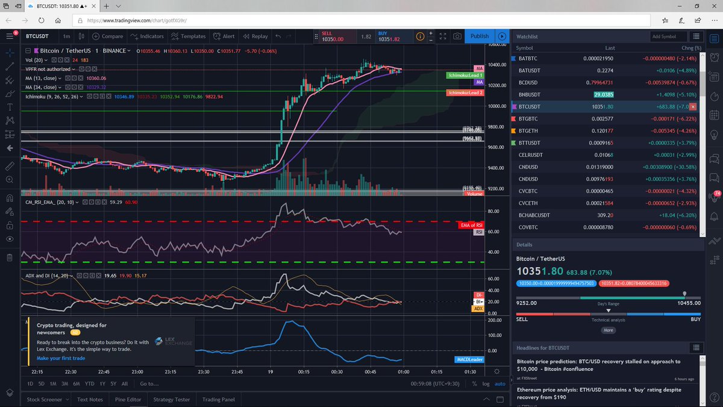The image size is (723, 407).
Task: Select the prediction and measurement tool
Action: pyautogui.click(x=10, y=134)
